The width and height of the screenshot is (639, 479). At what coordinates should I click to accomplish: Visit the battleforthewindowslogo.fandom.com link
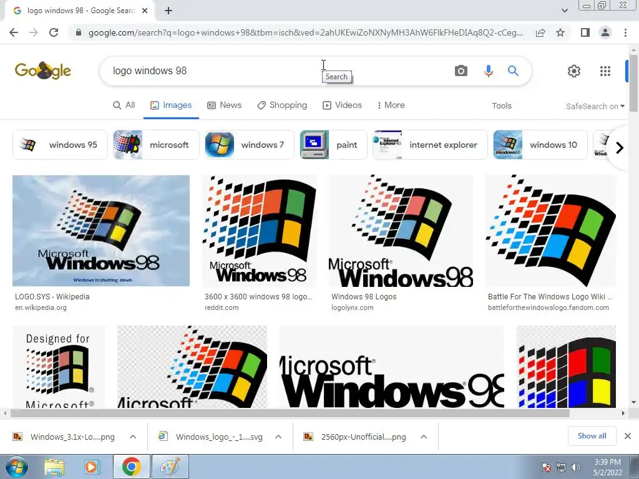pyautogui.click(x=549, y=307)
